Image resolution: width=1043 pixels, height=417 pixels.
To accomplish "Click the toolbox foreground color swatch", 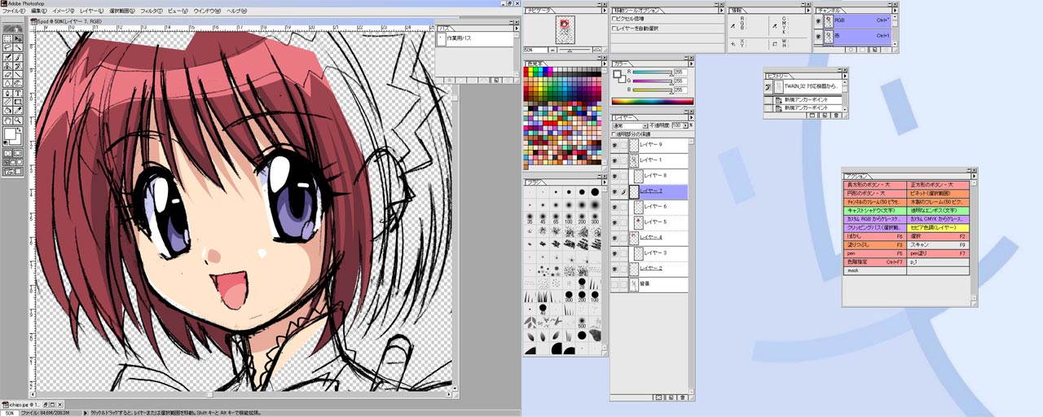I will coord(10,134).
